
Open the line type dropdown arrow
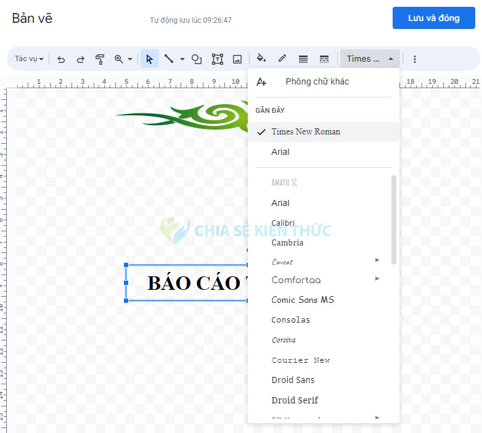click(x=182, y=59)
